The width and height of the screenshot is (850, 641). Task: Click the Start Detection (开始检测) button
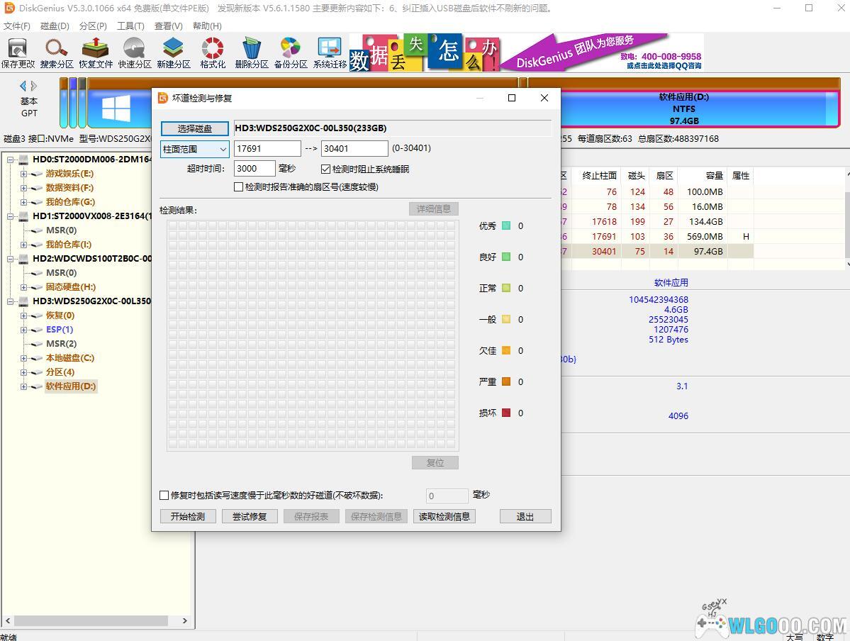coord(188,516)
